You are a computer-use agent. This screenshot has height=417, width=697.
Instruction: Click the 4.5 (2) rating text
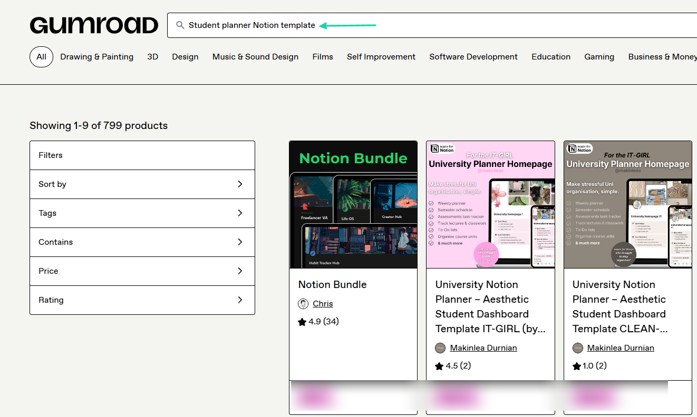tap(459, 366)
